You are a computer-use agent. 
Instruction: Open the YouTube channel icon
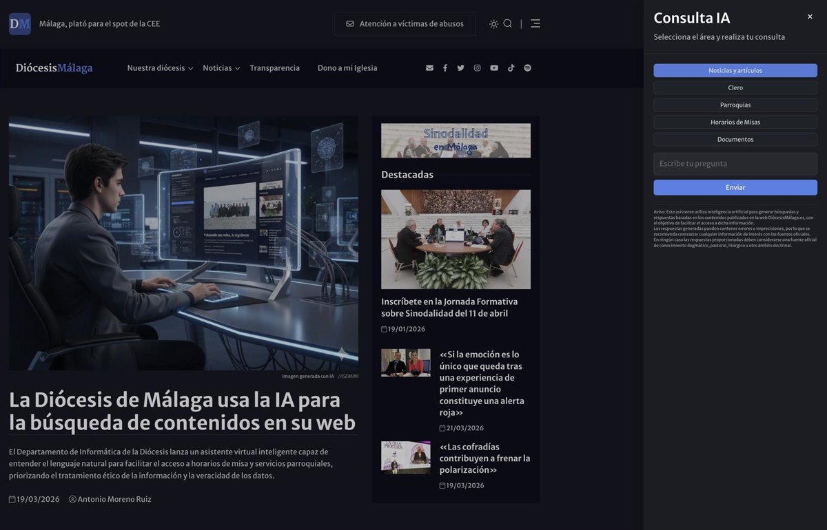(494, 68)
